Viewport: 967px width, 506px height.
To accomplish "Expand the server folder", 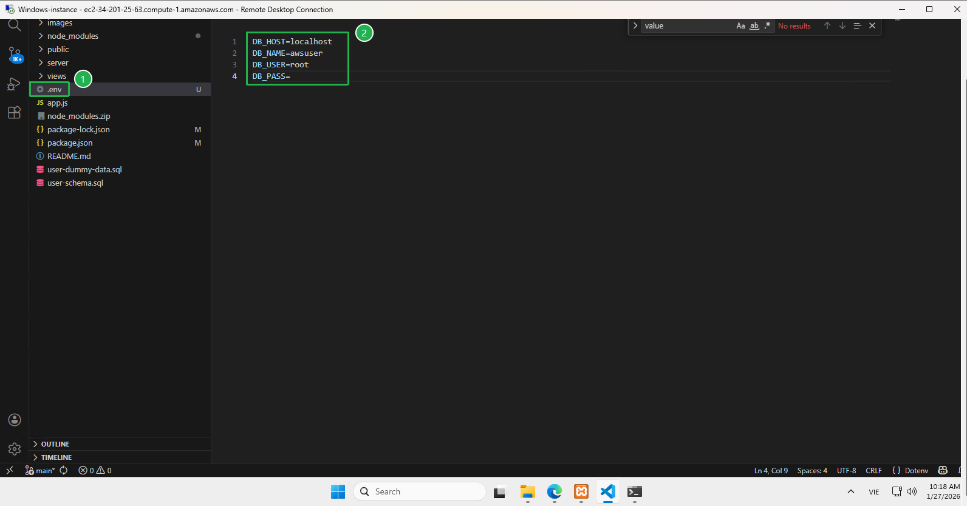I will pos(120,62).
